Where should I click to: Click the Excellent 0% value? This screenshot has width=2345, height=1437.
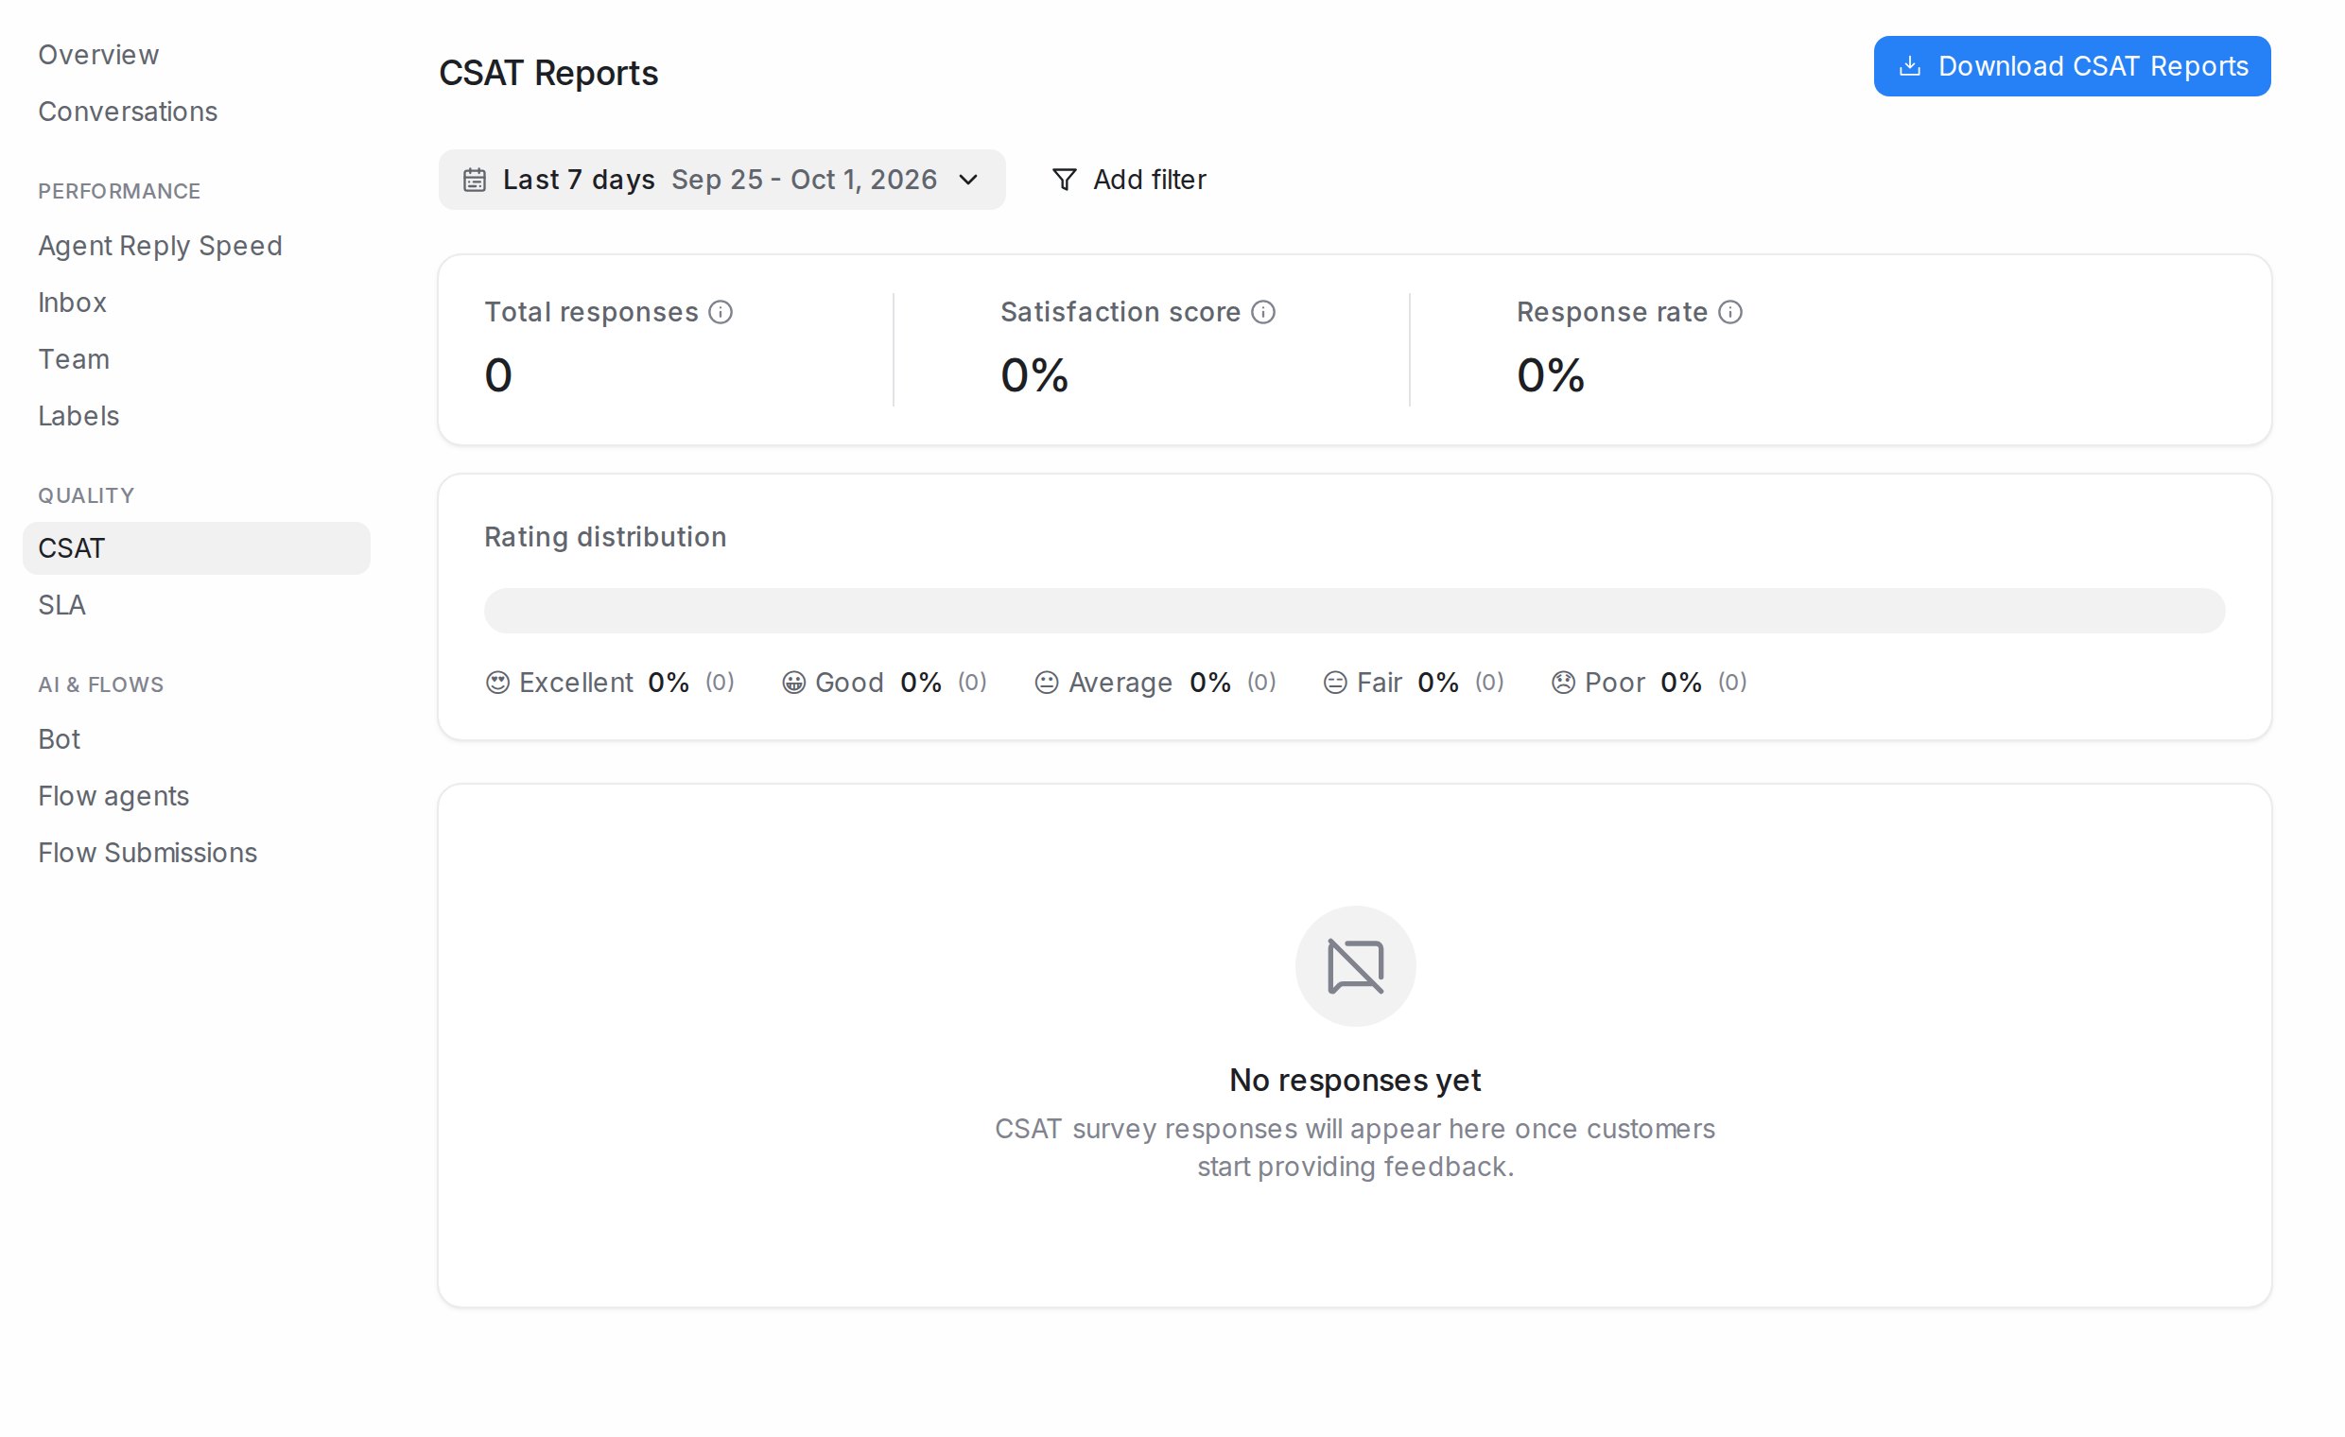pyautogui.click(x=669, y=683)
